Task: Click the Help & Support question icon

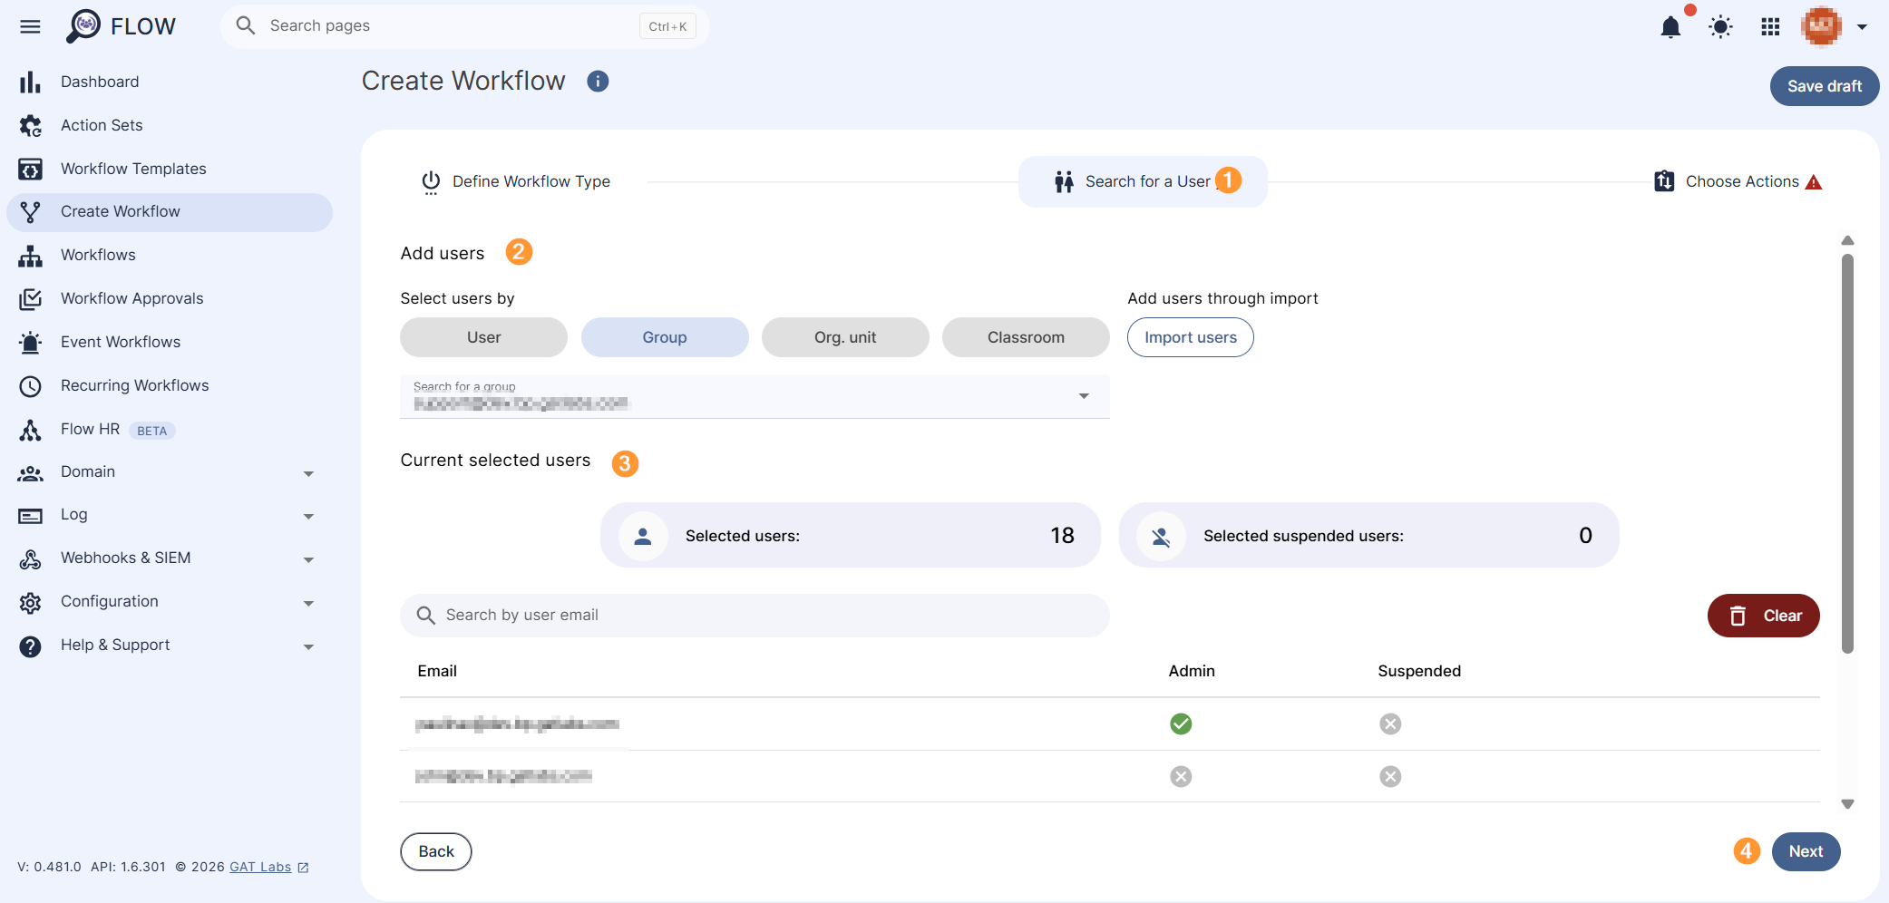Action: tap(30, 646)
